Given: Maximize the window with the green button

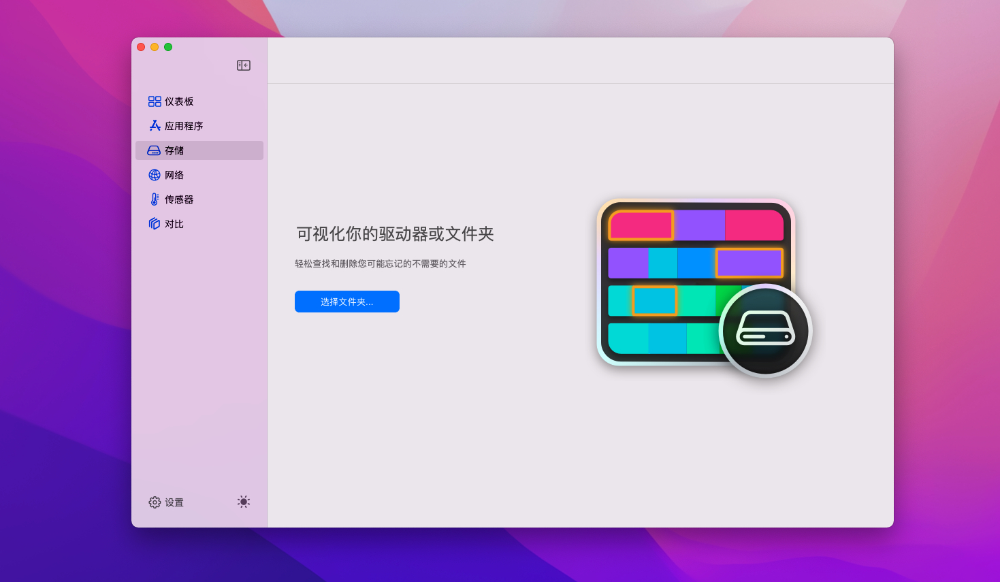Looking at the screenshot, I should pyautogui.click(x=168, y=47).
